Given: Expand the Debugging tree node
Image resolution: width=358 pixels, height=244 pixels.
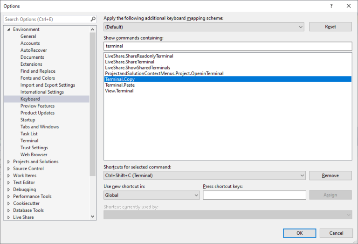Looking at the screenshot, I should click(x=8, y=190).
